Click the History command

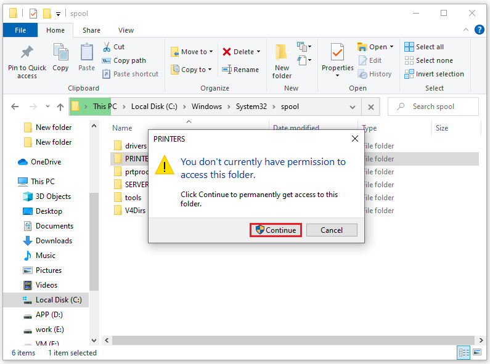tap(375, 74)
